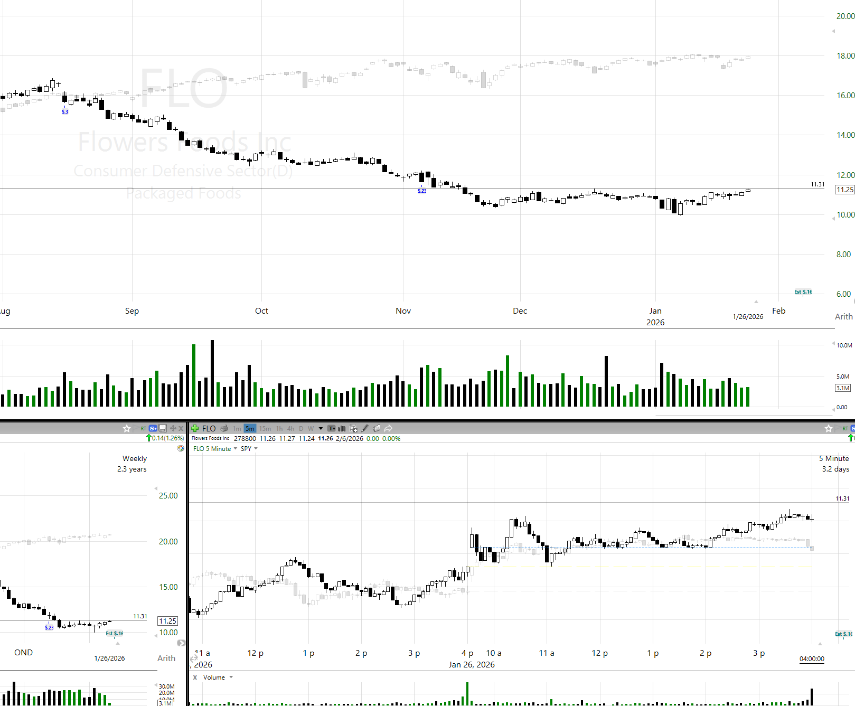Open the chart style bars icon

point(342,428)
